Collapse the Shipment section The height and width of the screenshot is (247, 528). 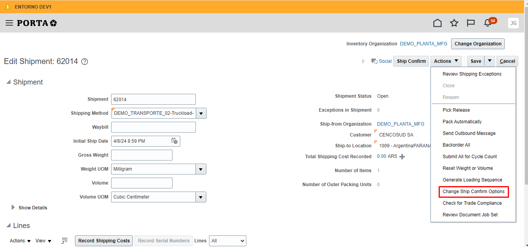coord(8,82)
